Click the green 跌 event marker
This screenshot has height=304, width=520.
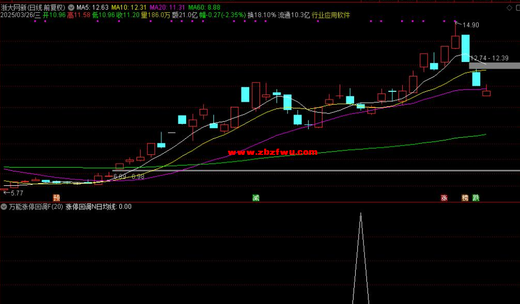tap(476, 198)
